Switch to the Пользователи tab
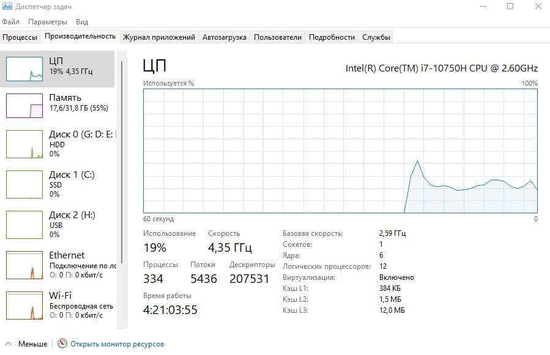The height and width of the screenshot is (355, 550). tap(278, 37)
